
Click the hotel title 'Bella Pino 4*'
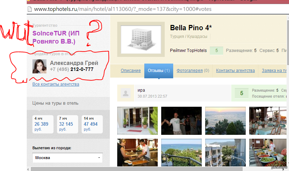(191, 28)
